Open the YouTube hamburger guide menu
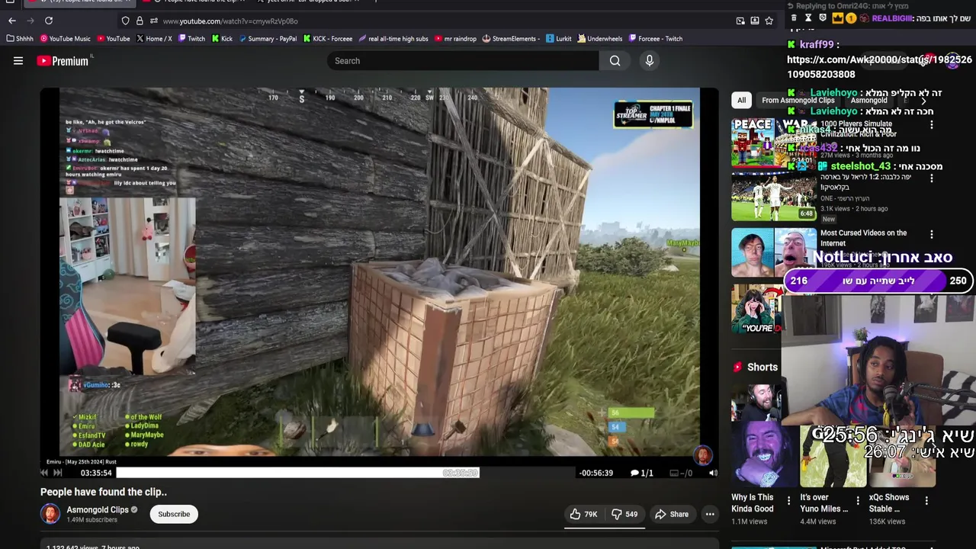The image size is (976, 549). click(18, 61)
